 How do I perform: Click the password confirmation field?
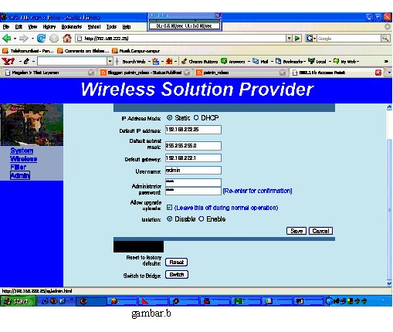tap(193, 191)
